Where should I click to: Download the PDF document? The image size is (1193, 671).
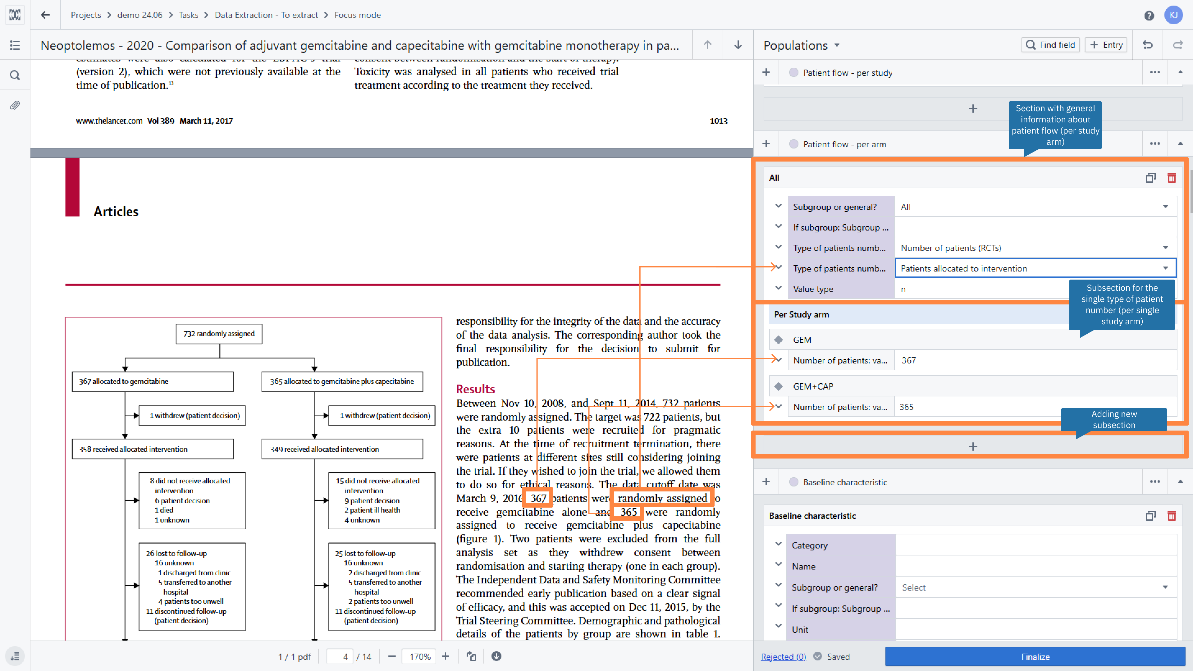pyautogui.click(x=496, y=656)
